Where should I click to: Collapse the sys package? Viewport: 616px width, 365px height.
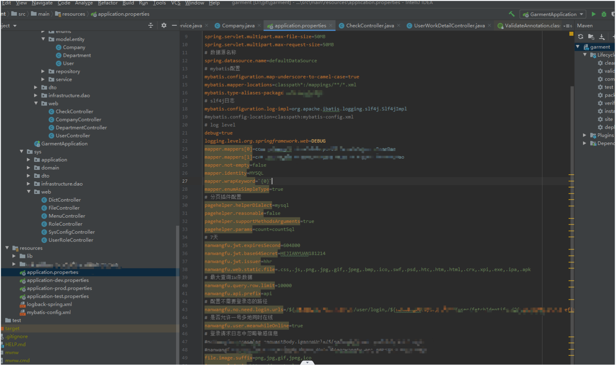coord(21,152)
